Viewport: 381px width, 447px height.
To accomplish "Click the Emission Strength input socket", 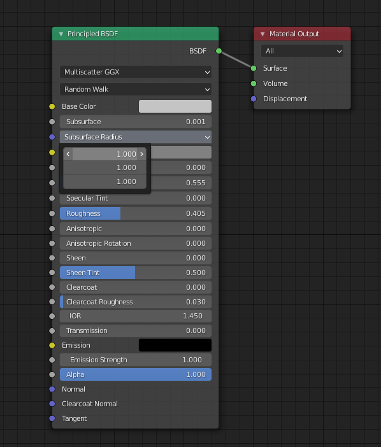I will (52, 360).
